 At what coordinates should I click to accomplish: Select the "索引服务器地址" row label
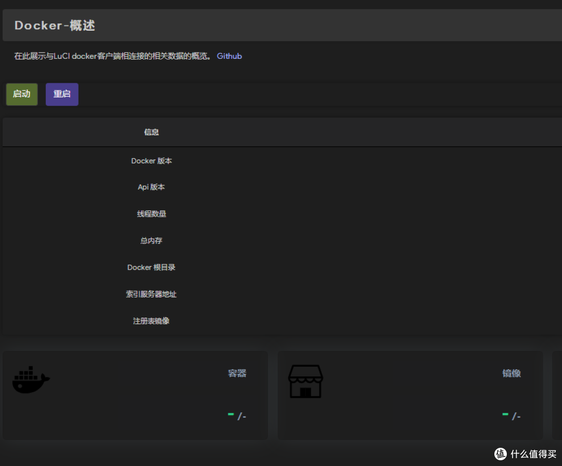[x=151, y=295]
